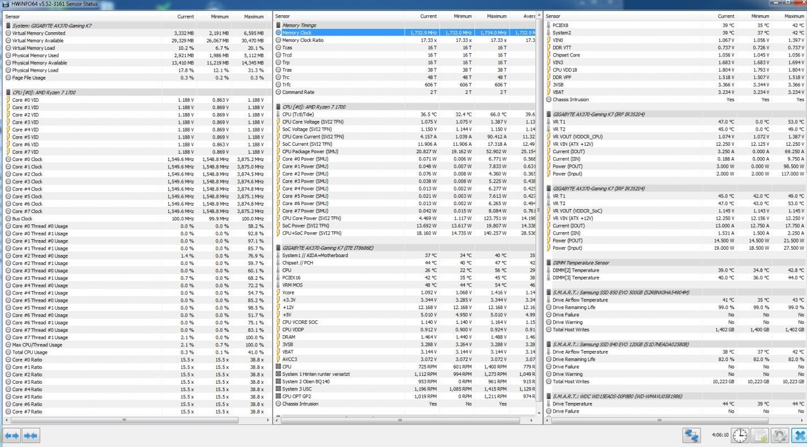Select the System 2 Oben BQ140 fan row

(x=404, y=381)
